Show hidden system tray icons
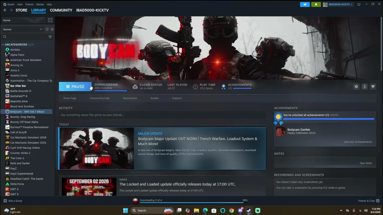 [341, 211]
